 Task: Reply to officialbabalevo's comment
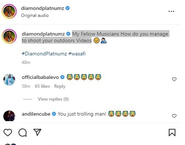(60, 86)
